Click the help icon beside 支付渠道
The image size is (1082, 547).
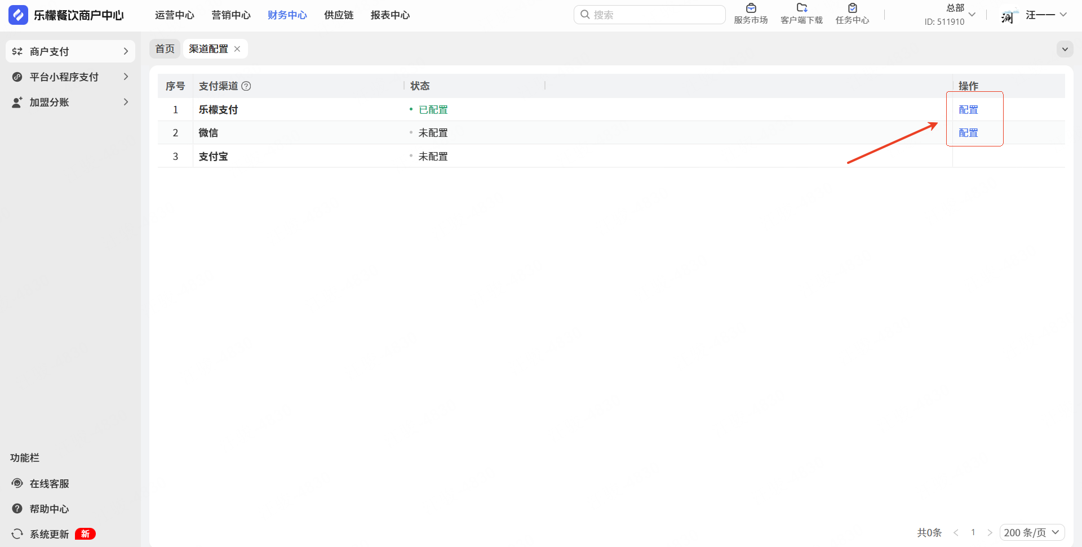click(246, 86)
